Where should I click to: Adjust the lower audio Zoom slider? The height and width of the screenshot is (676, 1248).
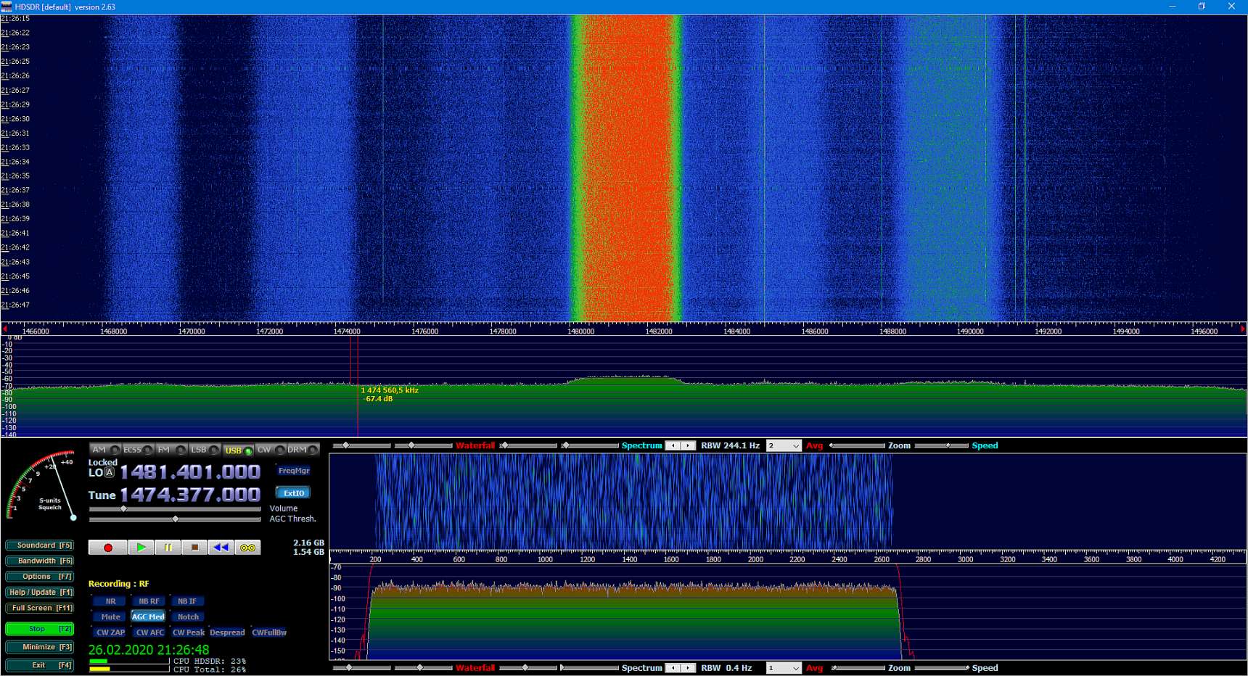859,668
